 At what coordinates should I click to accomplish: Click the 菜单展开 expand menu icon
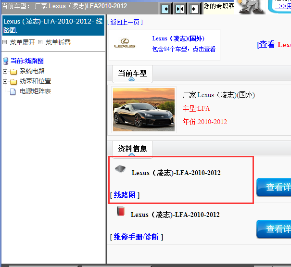point(5,42)
